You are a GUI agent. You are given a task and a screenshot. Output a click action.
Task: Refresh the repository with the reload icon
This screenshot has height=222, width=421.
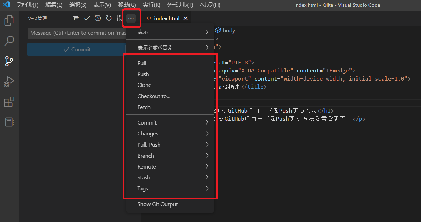tap(109, 18)
